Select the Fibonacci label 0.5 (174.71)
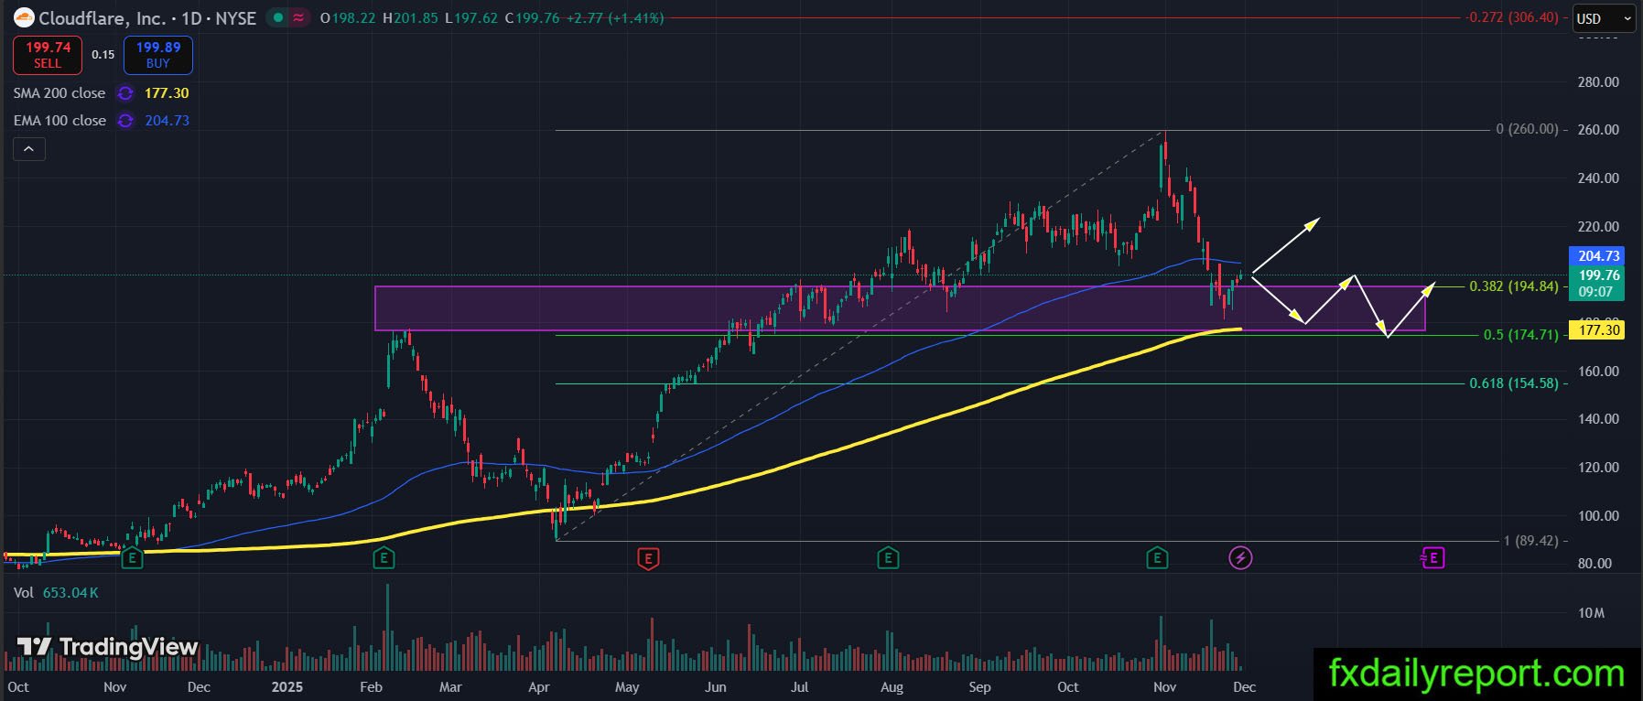The image size is (1643, 701). pyautogui.click(x=1520, y=335)
